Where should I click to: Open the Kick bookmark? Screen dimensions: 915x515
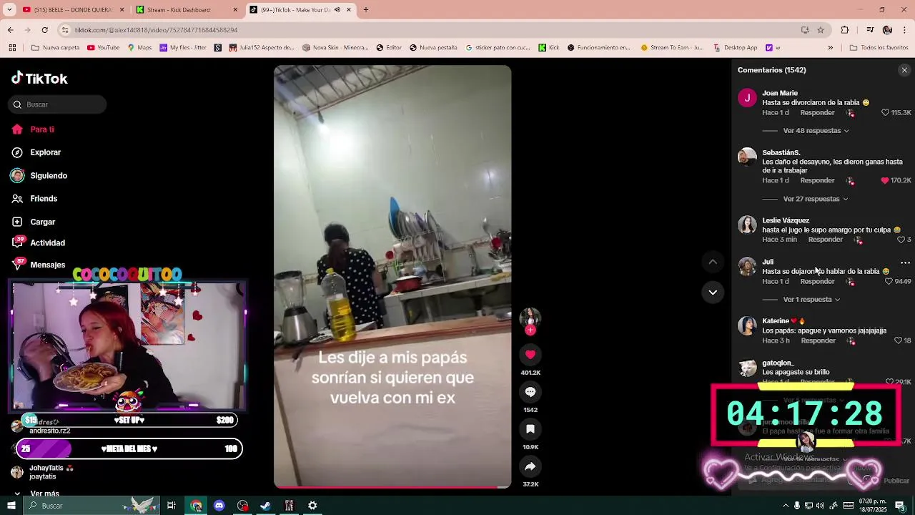[x=549, y=48]
